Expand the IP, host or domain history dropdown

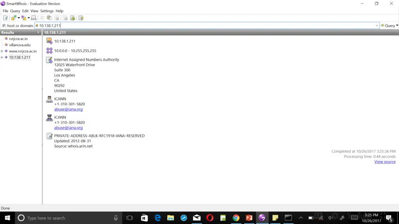coord(377,25)
